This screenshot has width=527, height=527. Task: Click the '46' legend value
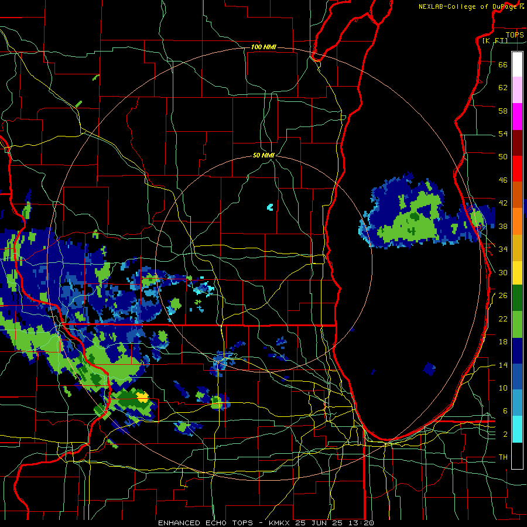(x=503, y=180)
